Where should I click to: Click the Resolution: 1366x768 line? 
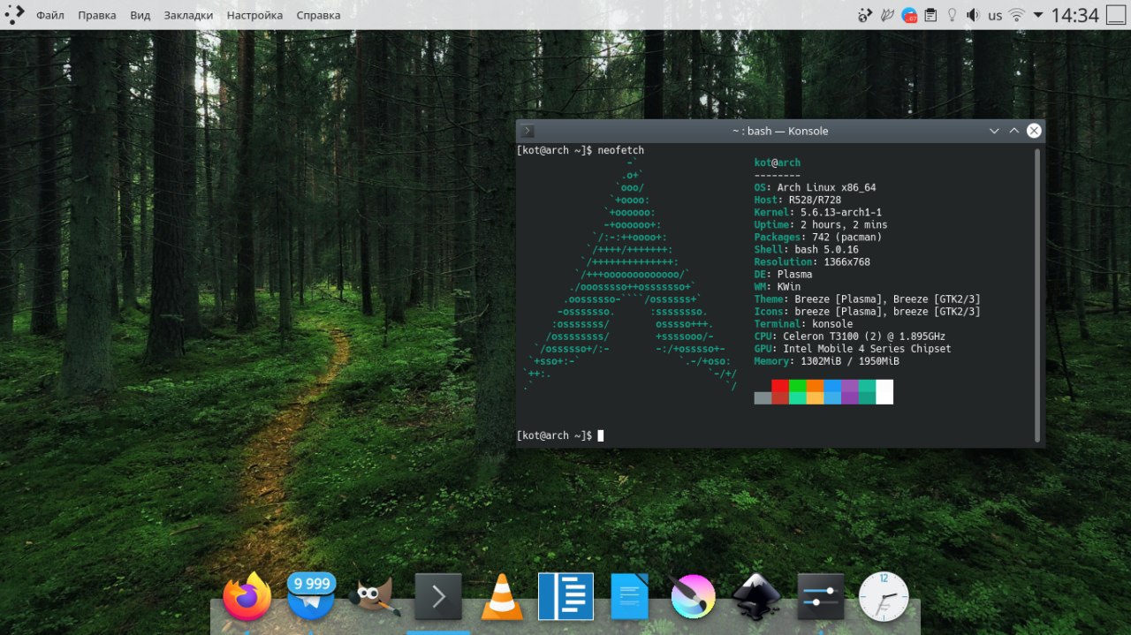(x=812, y=261)
